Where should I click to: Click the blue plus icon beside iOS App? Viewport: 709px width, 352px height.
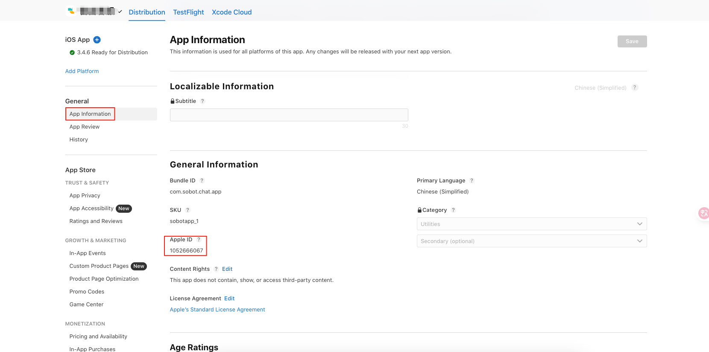coord(97,40)
